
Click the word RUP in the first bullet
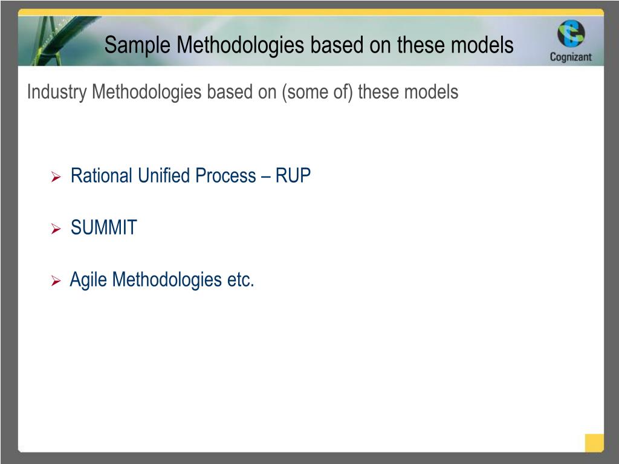click(293, 176)
